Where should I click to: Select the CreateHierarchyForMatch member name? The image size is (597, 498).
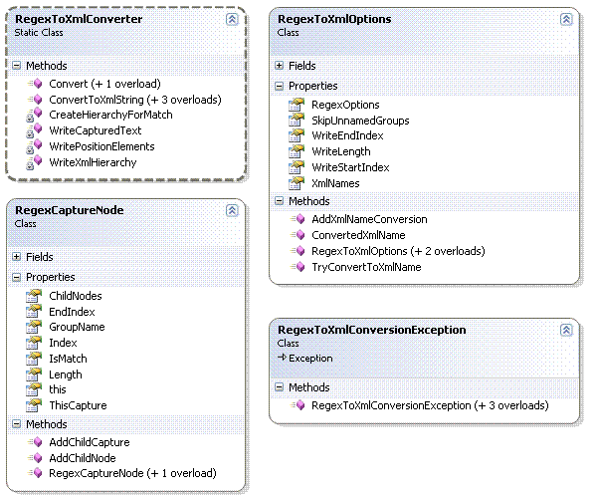click(x=110, y=115)
